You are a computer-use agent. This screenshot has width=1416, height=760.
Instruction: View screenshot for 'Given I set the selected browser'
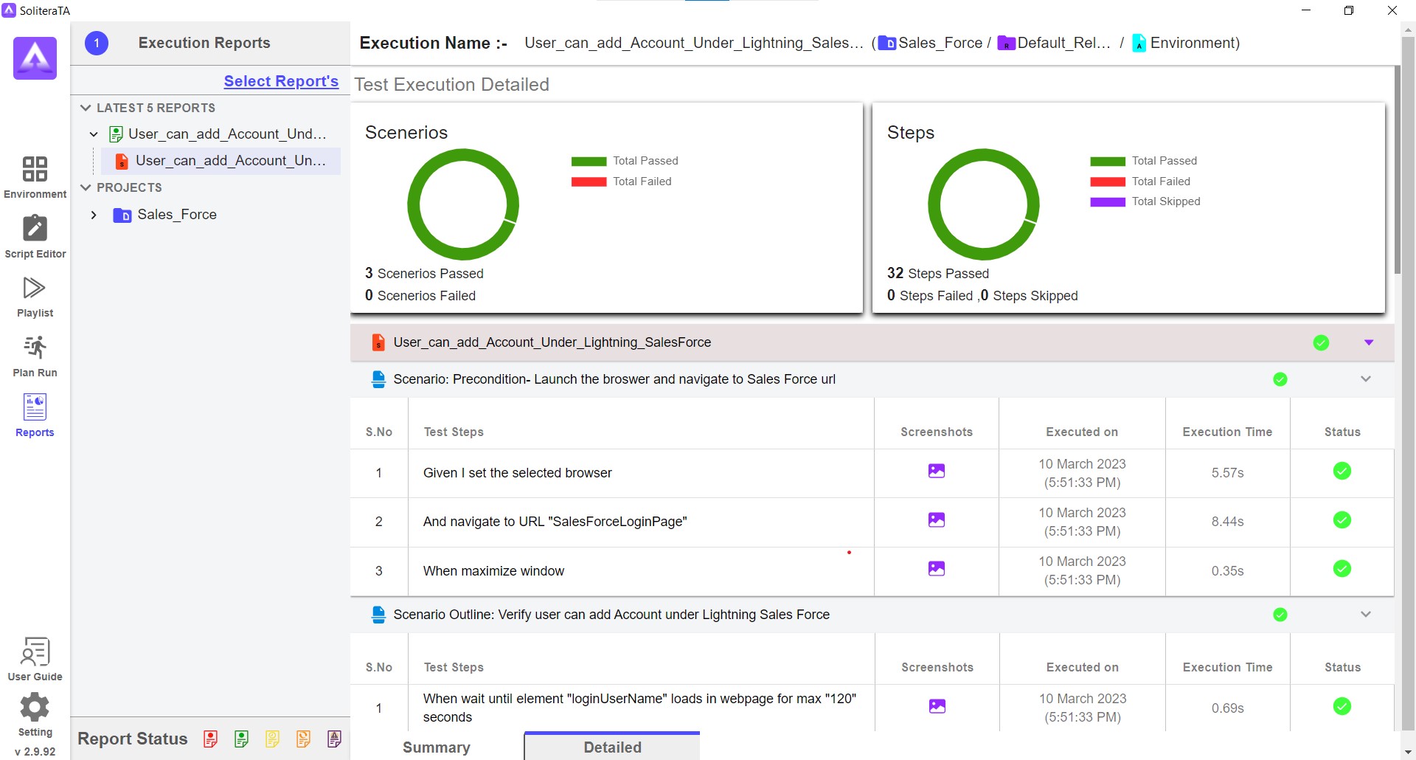(x=937, y=471)
